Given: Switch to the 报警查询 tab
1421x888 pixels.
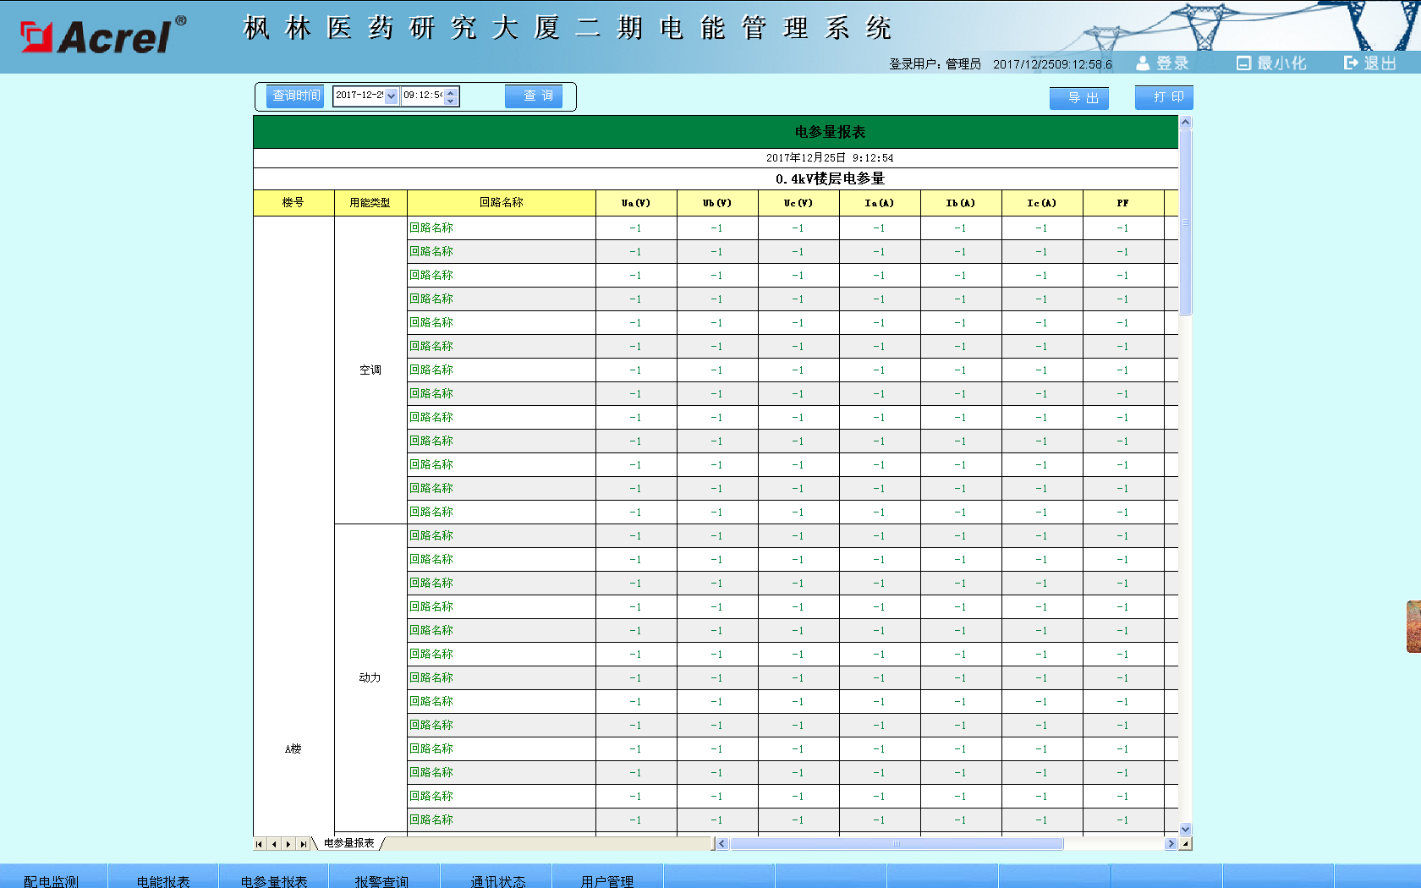Looking at the screenshot, I should coord(381,880).
